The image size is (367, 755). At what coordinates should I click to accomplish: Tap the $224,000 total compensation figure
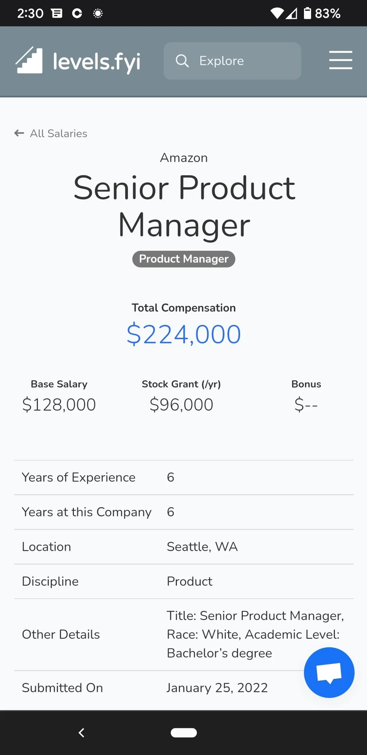(184, 334)
